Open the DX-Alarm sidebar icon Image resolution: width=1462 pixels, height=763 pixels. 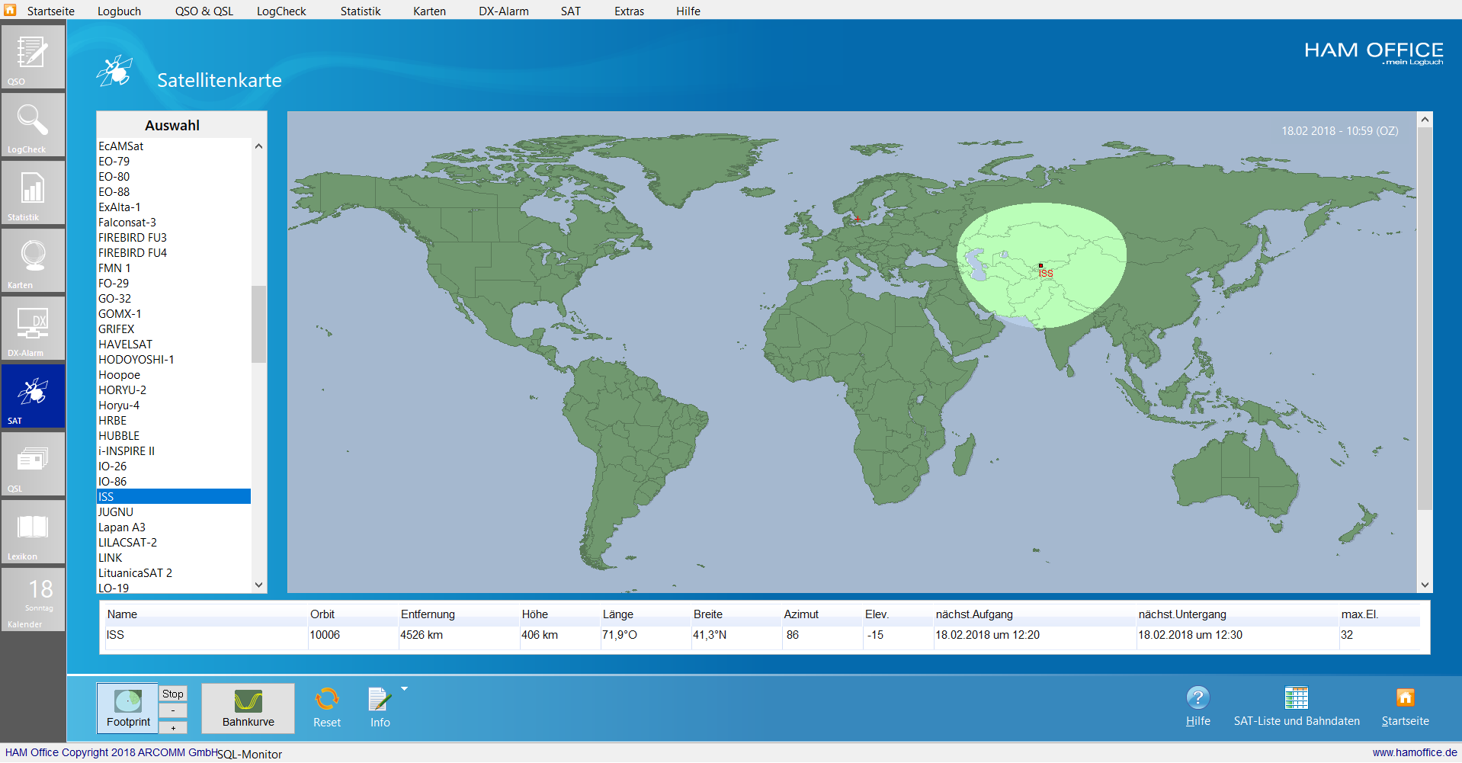[x=32, y=328]
